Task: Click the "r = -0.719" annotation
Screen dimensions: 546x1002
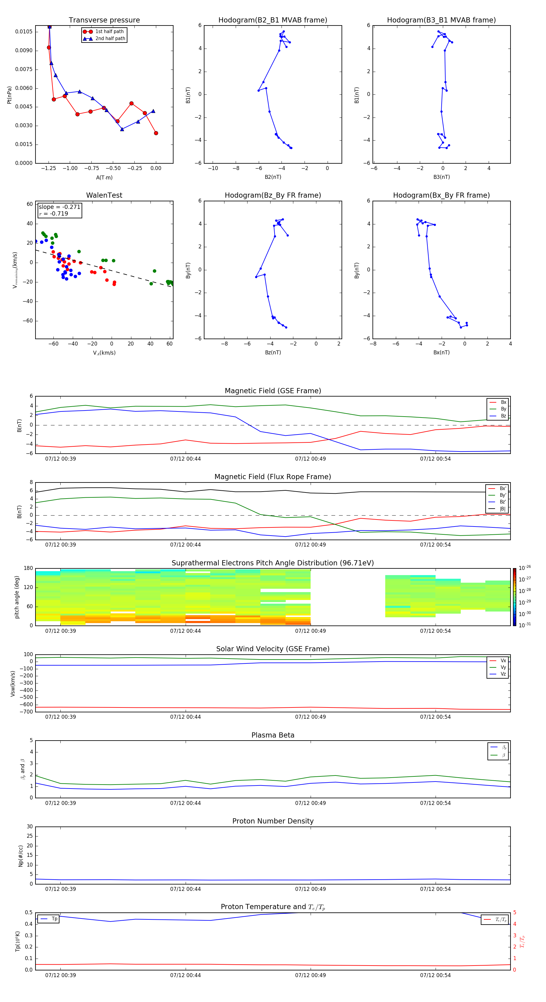Action: click(x=54, y=213)
